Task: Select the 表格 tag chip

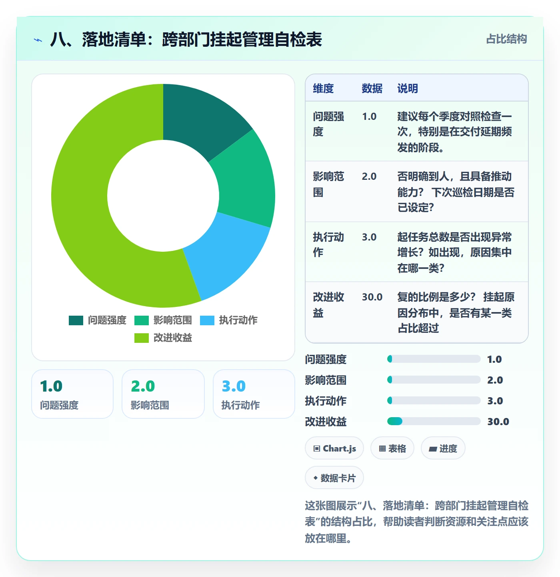Action: click(392, 448)
